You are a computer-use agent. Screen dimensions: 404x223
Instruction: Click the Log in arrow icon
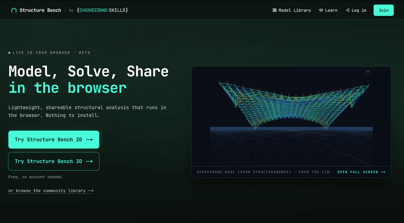tap(347, 10)
